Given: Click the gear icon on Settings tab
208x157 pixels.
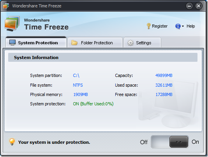Looking at the screenshot, I should click(130, 43).
